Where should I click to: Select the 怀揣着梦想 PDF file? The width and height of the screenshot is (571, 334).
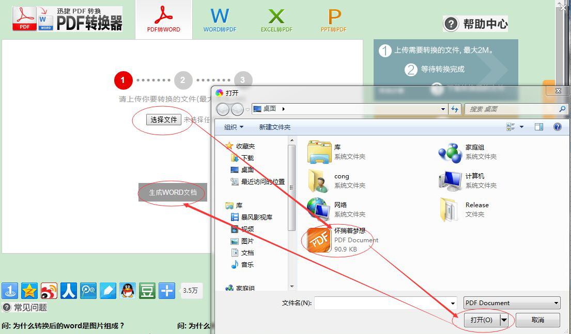tap(343, 240)
